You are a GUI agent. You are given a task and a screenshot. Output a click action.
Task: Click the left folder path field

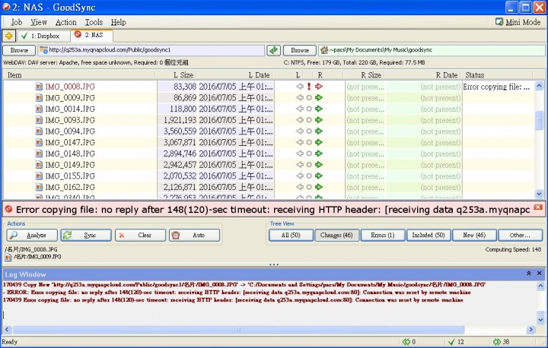click(151, 50)
